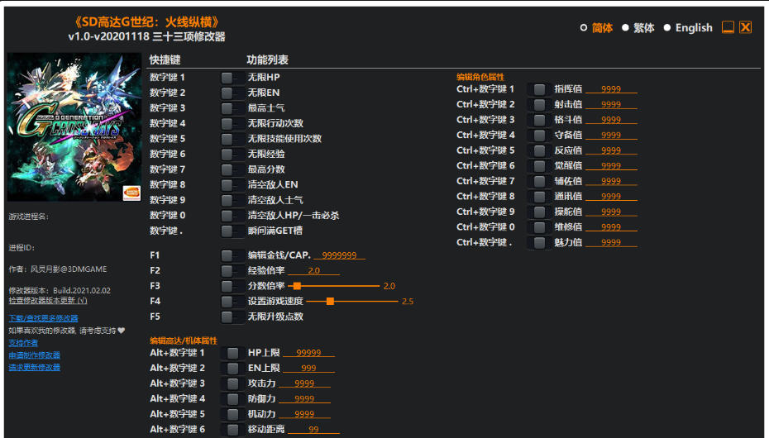Enable the 魅力值 toggle
The image size is (769, 438).
pyautogui.click(x=538, y=242)
